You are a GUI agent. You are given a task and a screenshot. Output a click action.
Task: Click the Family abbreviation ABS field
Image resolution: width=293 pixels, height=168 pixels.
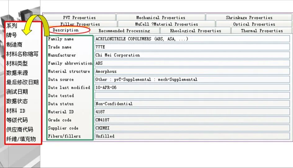192,63
